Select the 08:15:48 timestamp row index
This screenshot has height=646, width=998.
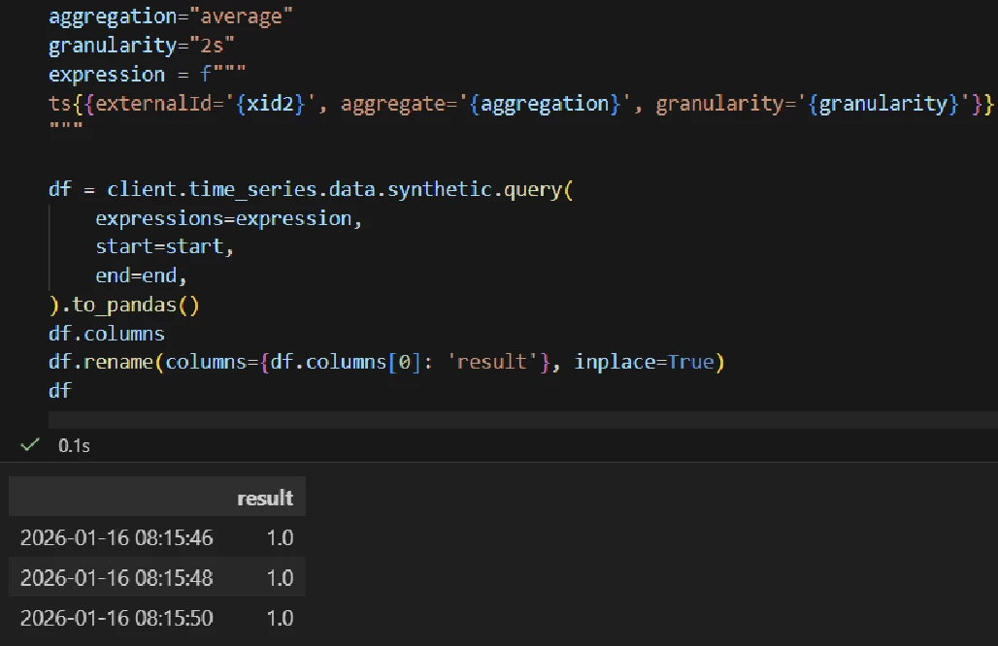[116, 578]
